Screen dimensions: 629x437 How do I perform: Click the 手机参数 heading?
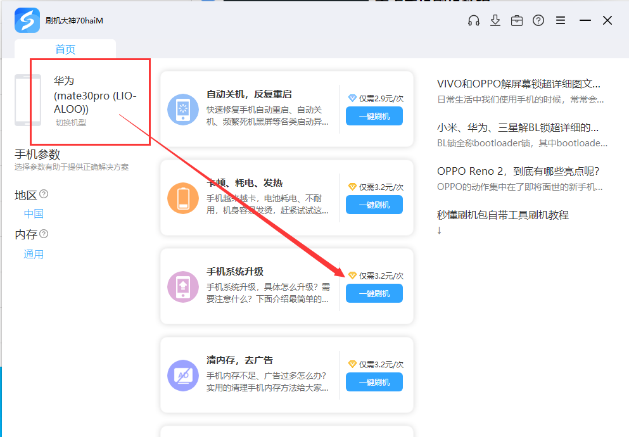37,155
